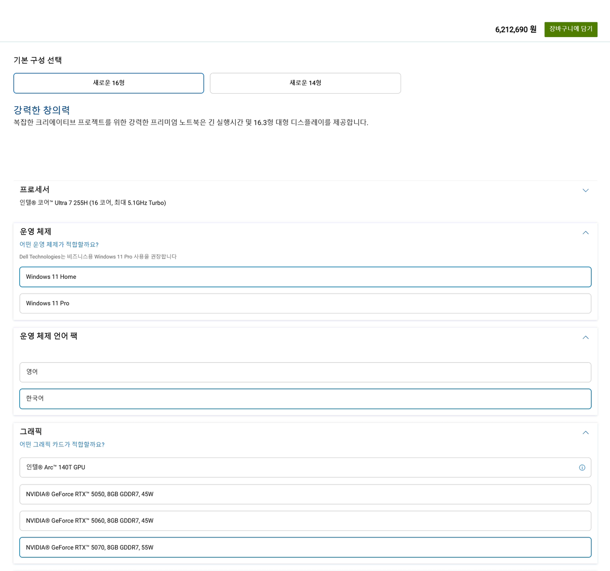Collapse the 운영 체제 section chevron
Viewport: 610px width, 571px height.
click(586, 233)
